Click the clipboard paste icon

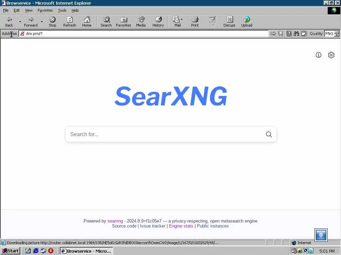304,34
